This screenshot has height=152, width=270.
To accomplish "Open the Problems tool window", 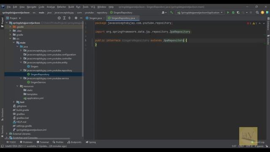I will [x=26, y=142].
